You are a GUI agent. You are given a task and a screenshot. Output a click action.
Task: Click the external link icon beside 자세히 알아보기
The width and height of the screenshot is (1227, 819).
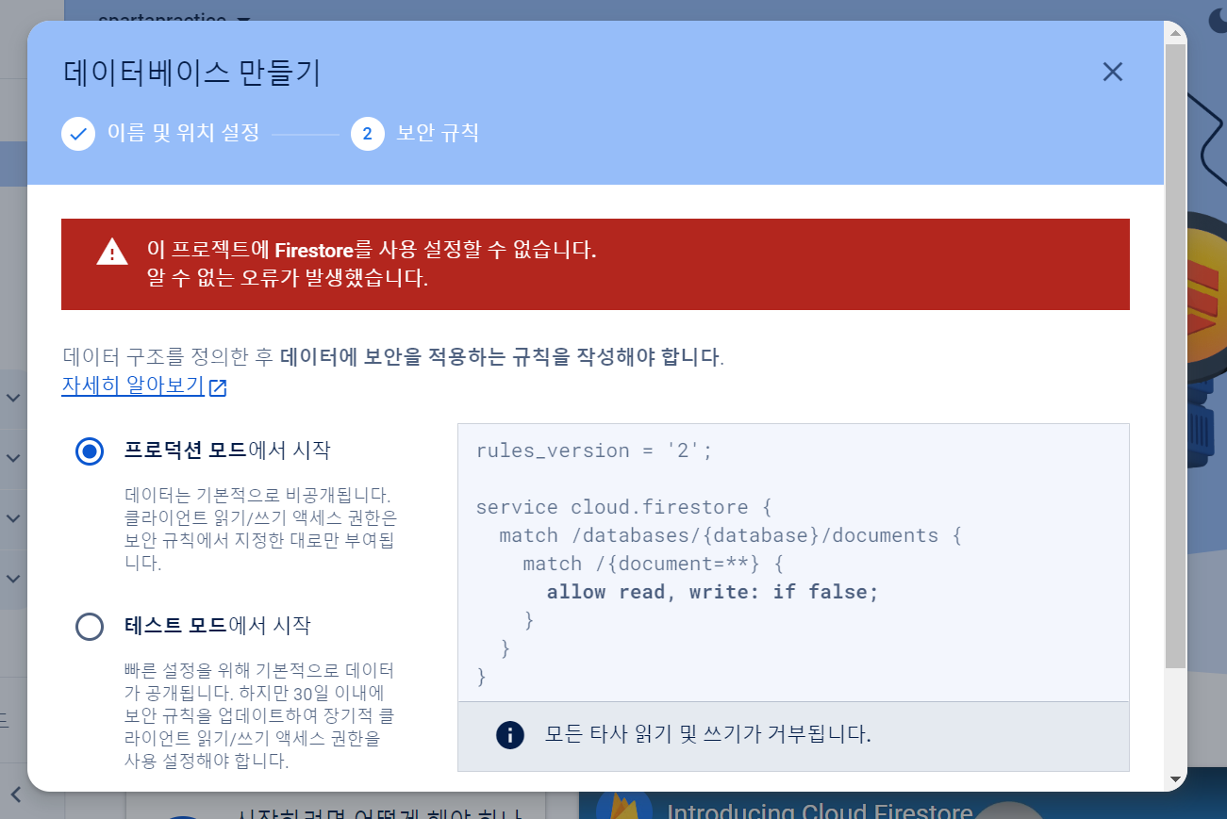coord(218,387)
